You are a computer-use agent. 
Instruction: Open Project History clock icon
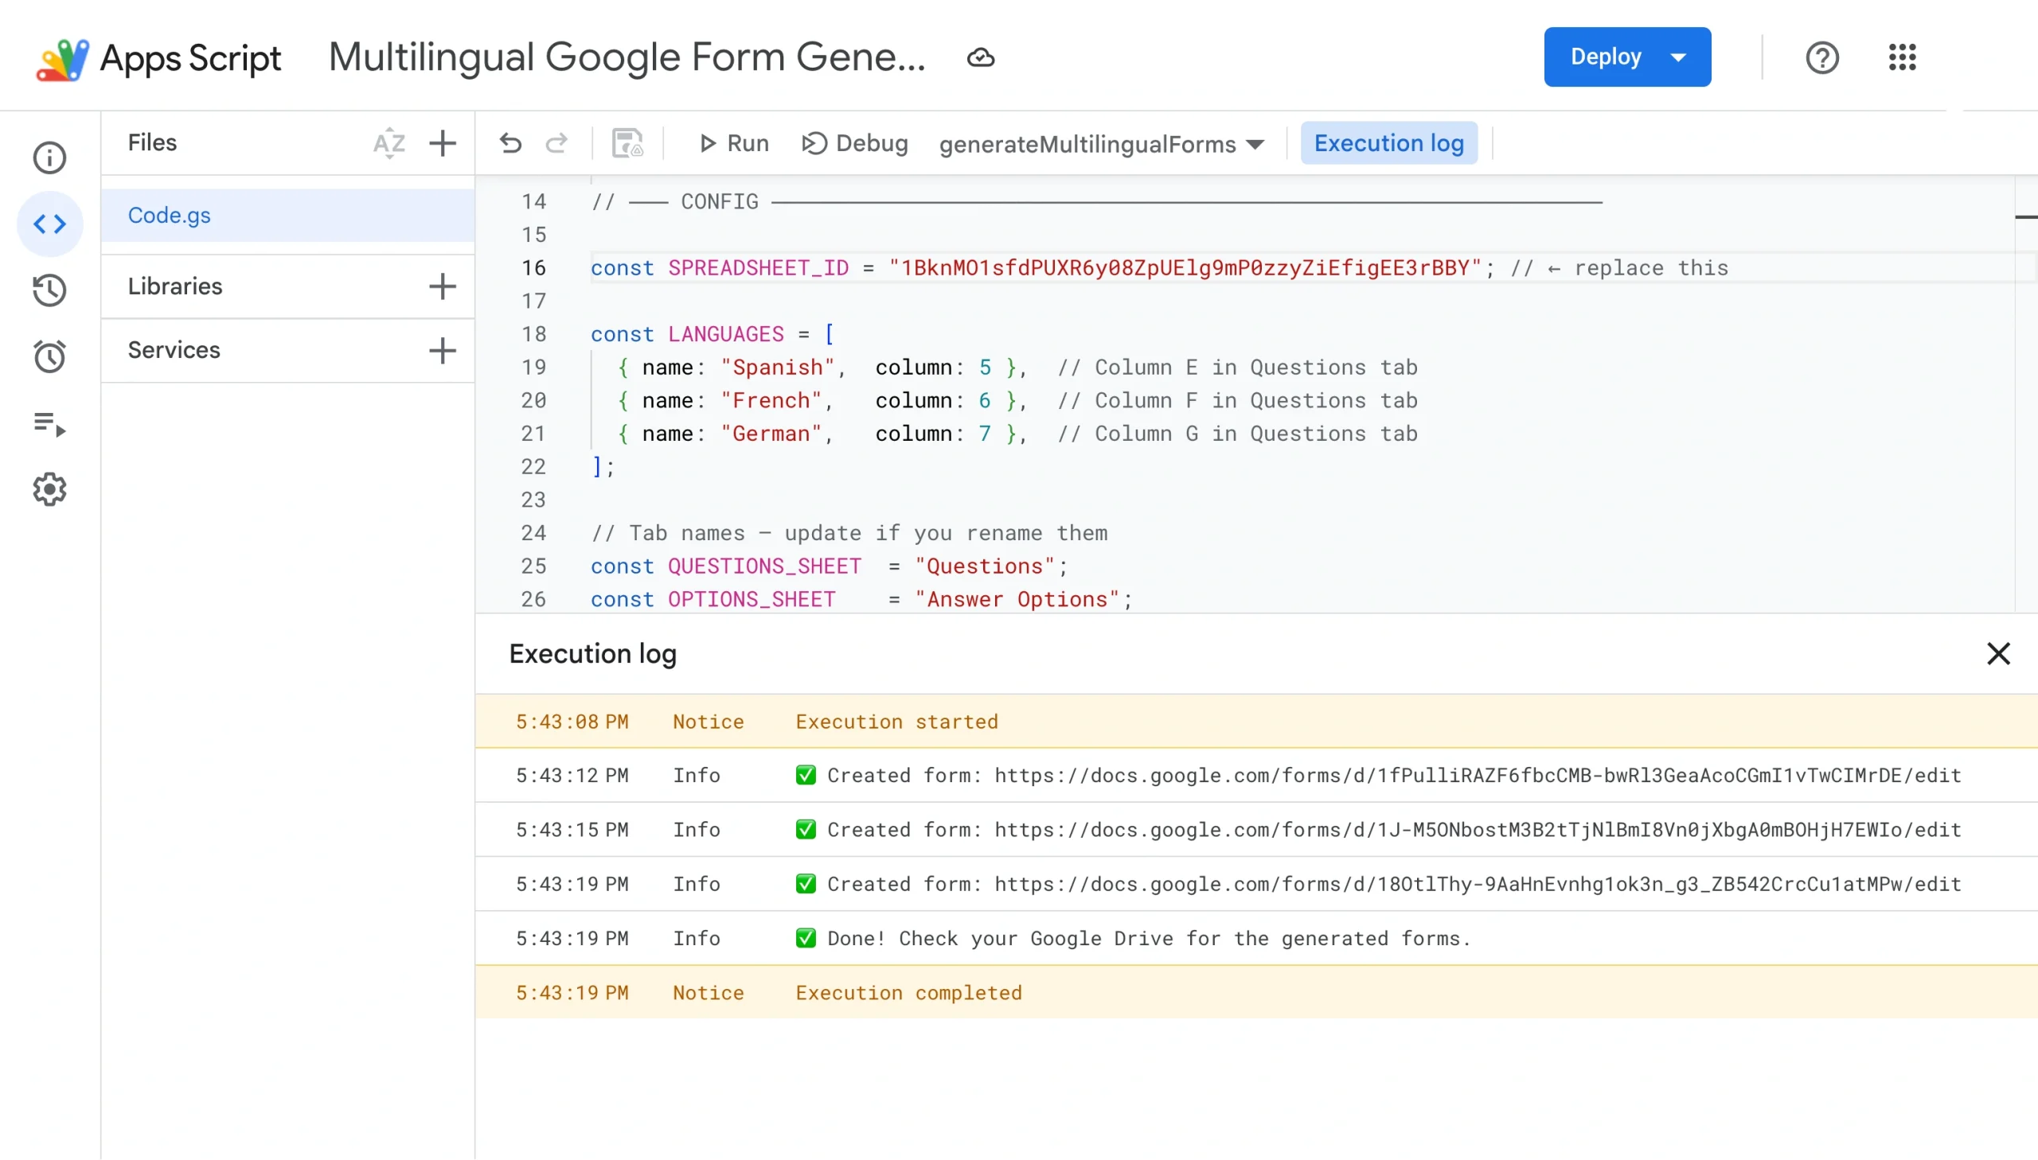pyautogui.click(x=49, y=290)
